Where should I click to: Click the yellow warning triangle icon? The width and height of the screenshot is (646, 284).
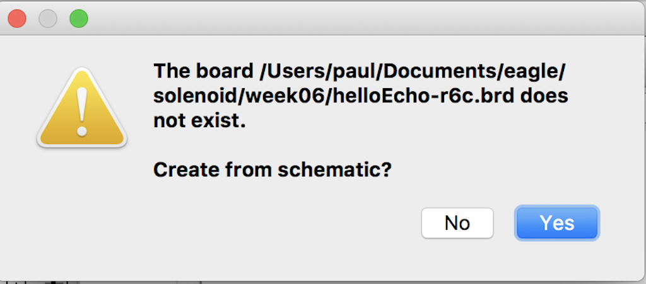click(x=82, y=108)
